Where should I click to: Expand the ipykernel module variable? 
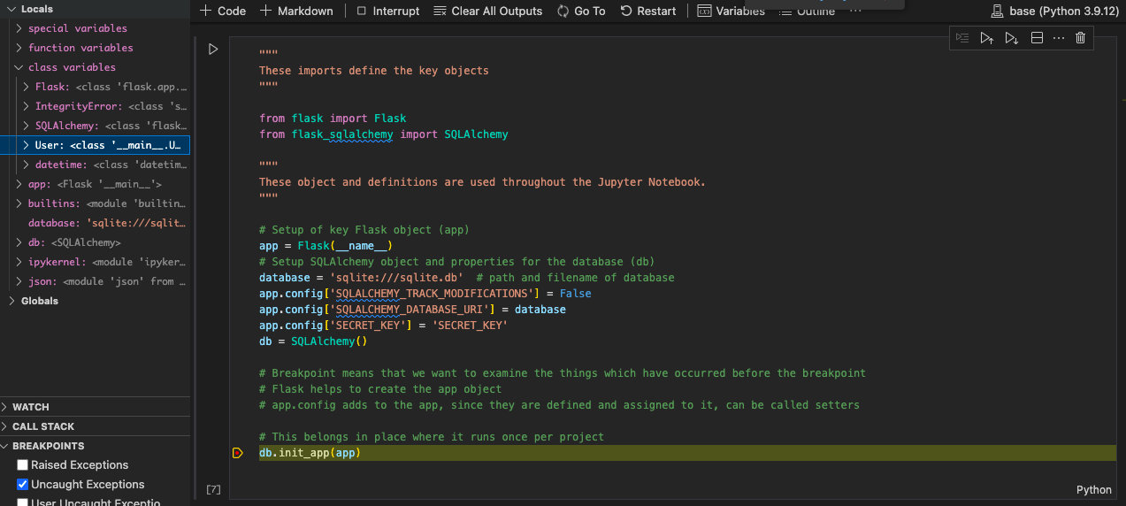tap(19, 262)
